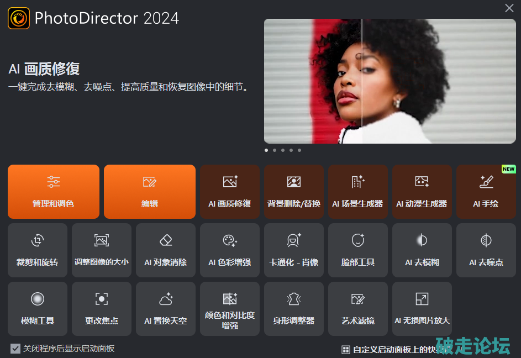The height and width of the screenshot is (358, 521).
Task: Open 身形调整器 tool
Action: (294, 308)
